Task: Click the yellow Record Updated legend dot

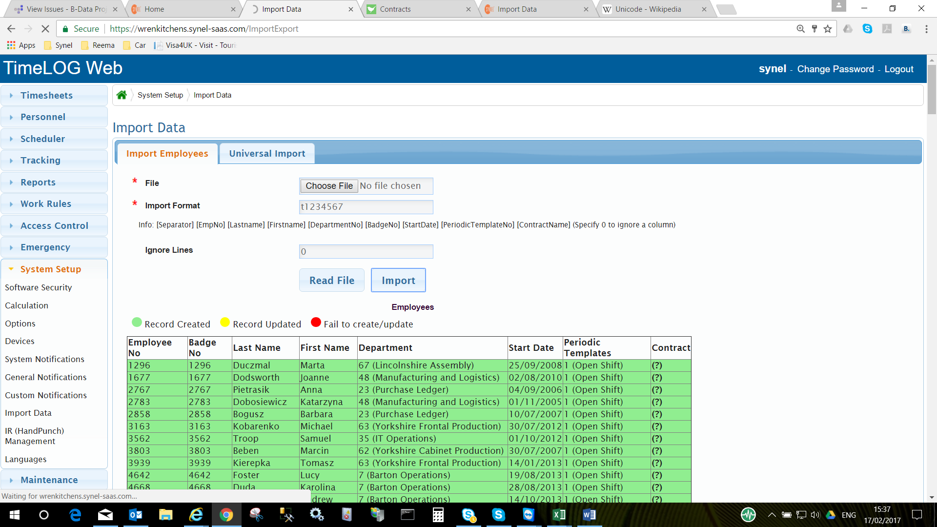Action: coord(225,323)
